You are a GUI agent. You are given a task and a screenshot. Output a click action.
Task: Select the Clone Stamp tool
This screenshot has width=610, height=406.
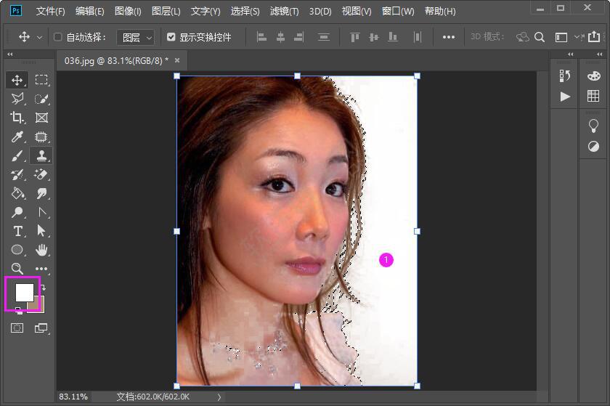[x=41, y=155]
